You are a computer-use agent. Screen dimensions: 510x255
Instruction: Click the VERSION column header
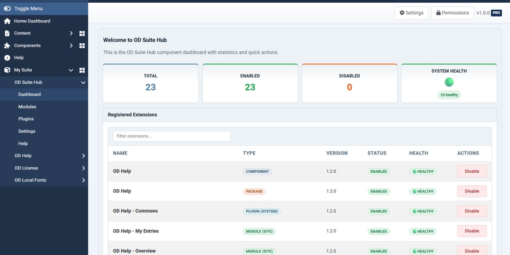(x=337, y=153)
